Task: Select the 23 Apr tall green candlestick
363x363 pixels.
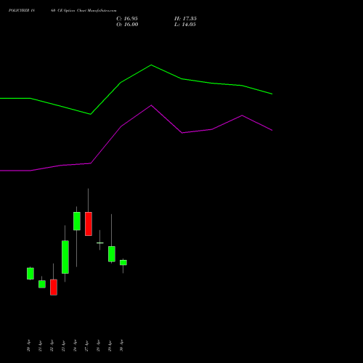Action: pos(65,257)
